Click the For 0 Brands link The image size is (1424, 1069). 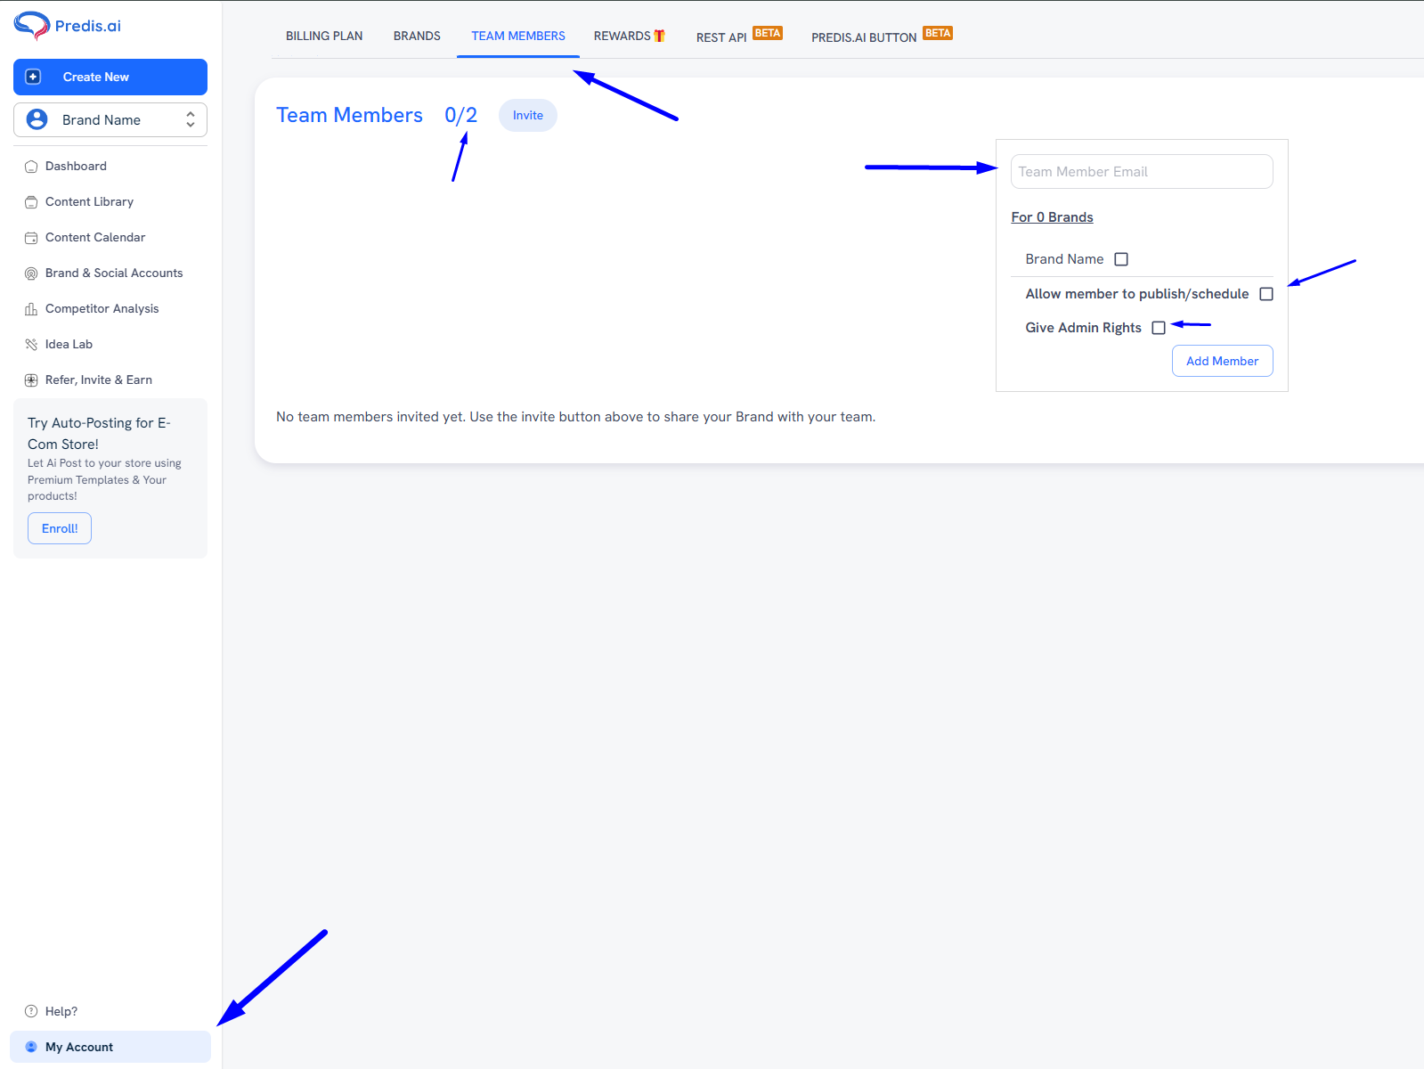click(x=1052, y=217)
